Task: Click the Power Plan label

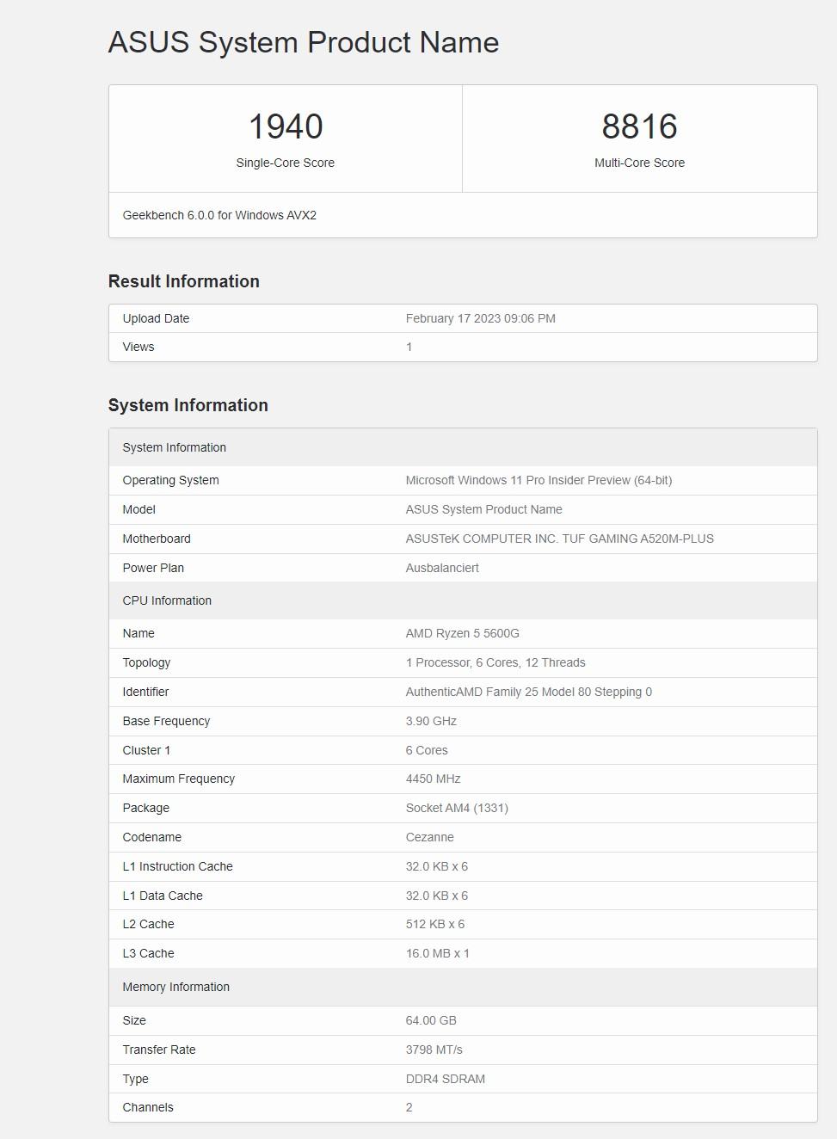Action: point(153,568)
